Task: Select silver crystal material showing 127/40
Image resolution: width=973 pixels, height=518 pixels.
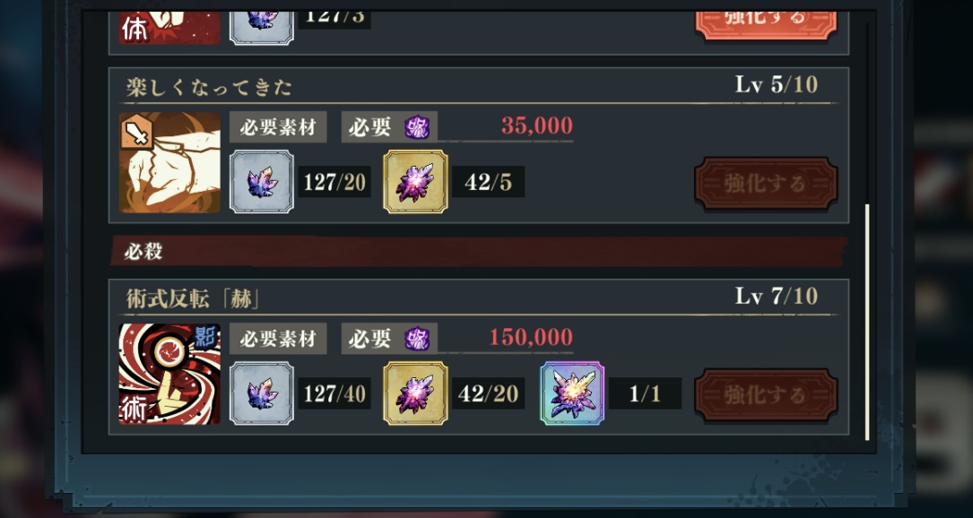Action: [x=261, y=393]
